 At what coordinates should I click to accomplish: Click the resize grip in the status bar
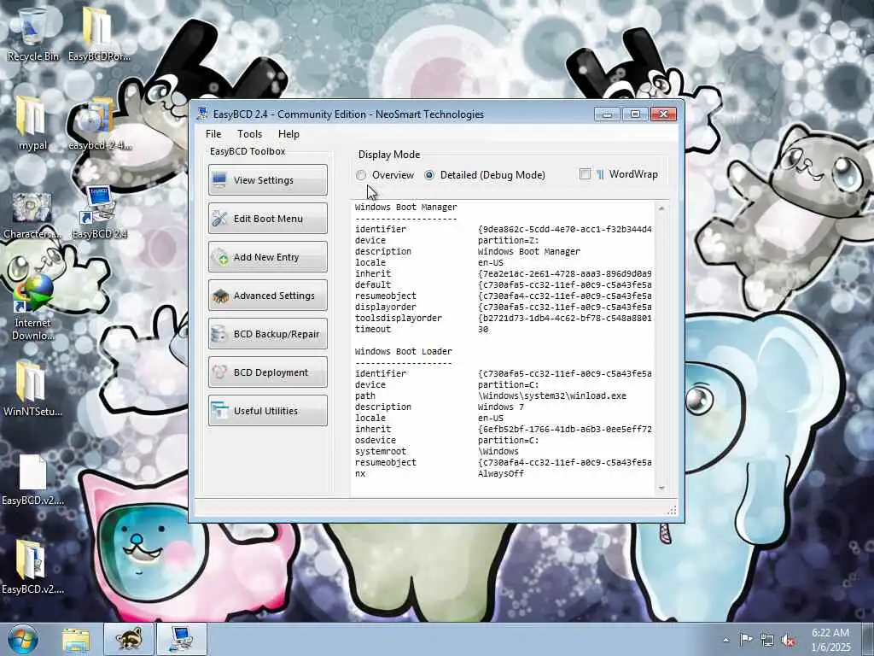click(x=673, y=510)
